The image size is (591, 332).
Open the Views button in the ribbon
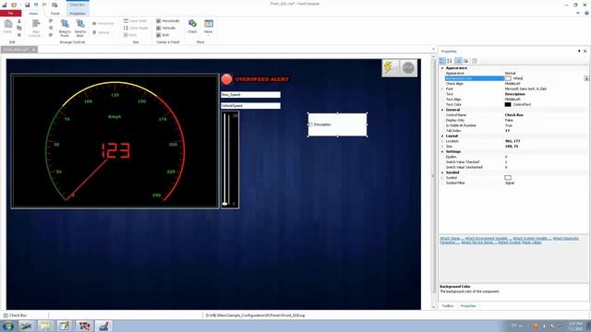[209, 27]
